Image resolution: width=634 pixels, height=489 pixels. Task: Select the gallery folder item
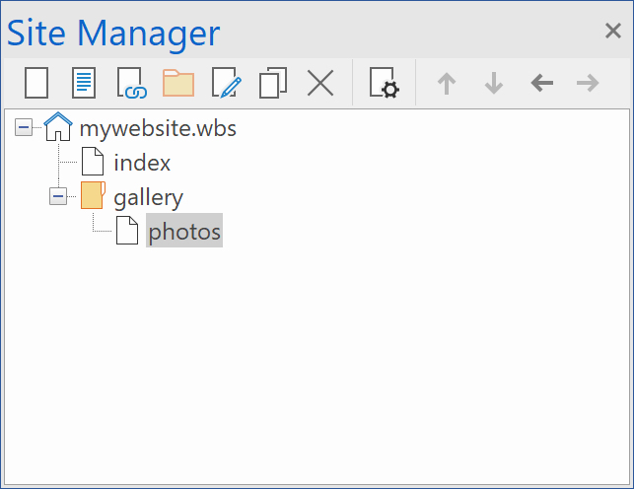click(148, 196)
